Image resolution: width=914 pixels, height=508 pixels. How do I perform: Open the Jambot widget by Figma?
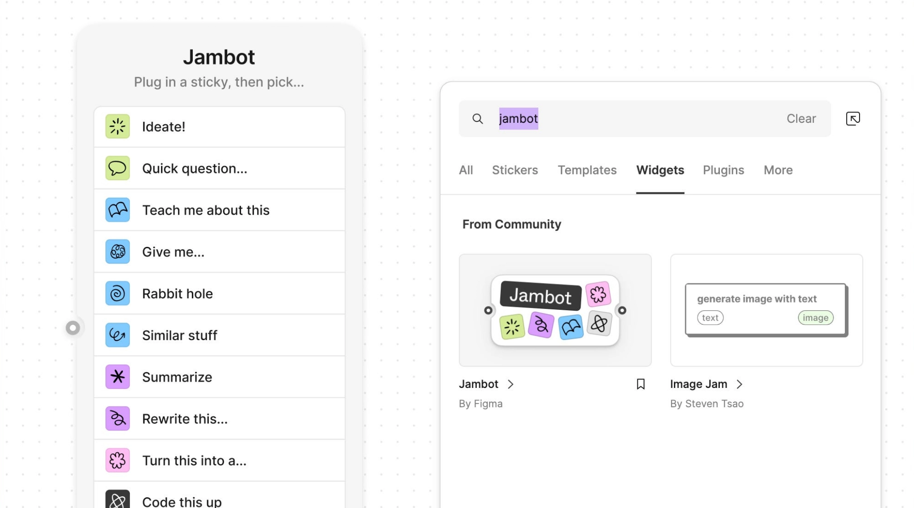pyautogui.click(x=554, y=310)
